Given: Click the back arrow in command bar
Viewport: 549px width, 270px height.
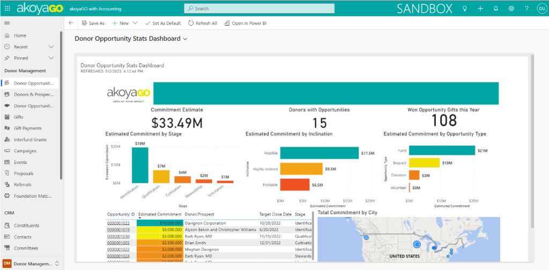Looking at the screenshot, I should pyautogui.click(x=71, y=23).
